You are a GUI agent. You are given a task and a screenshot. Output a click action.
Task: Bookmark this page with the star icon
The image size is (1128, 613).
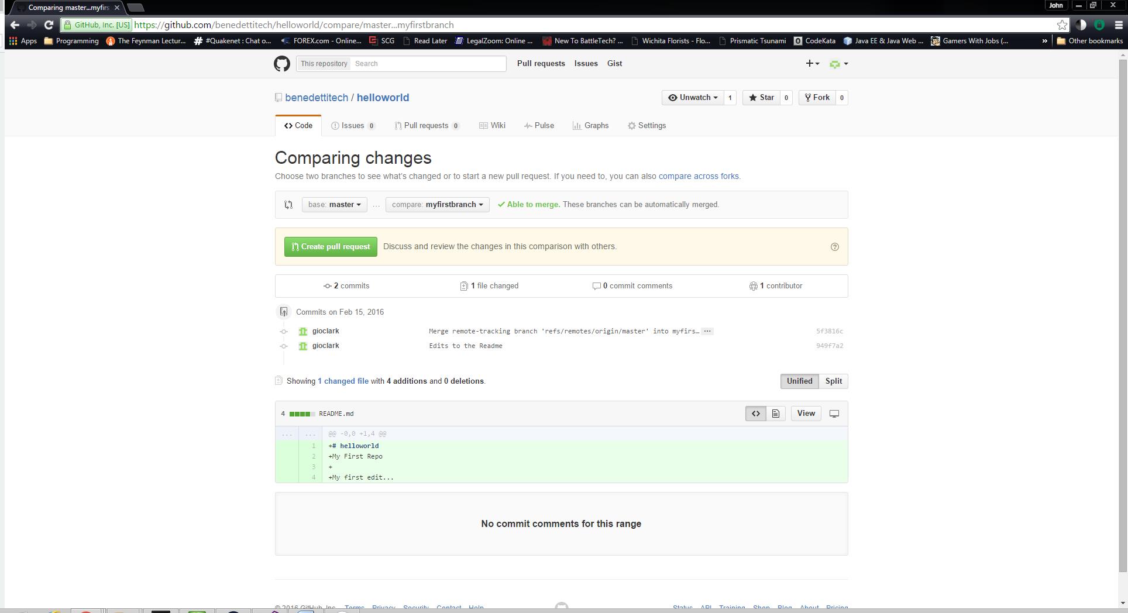pyautogui.click(x=1062, y=25)
